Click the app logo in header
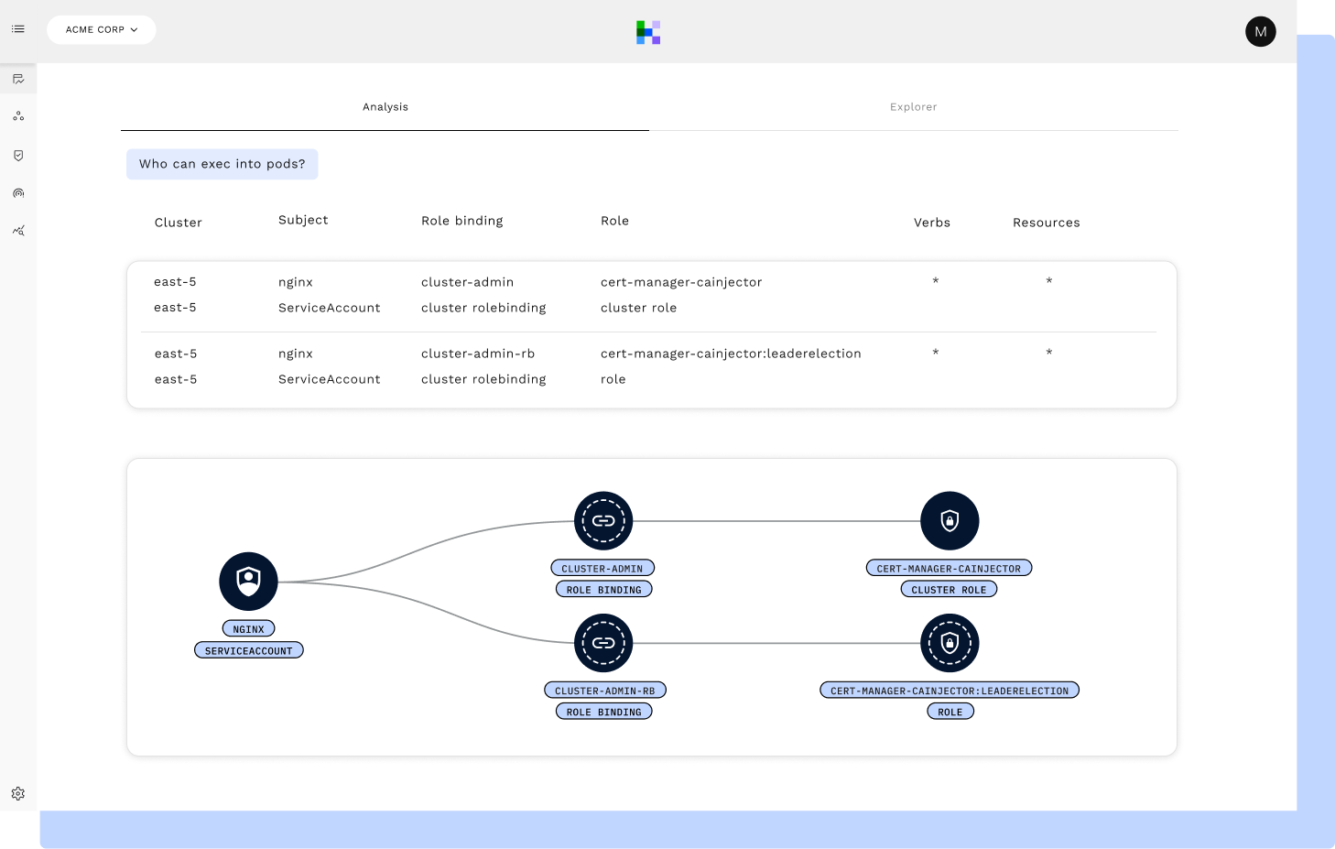1335x849 pixels. click(648, 32)
